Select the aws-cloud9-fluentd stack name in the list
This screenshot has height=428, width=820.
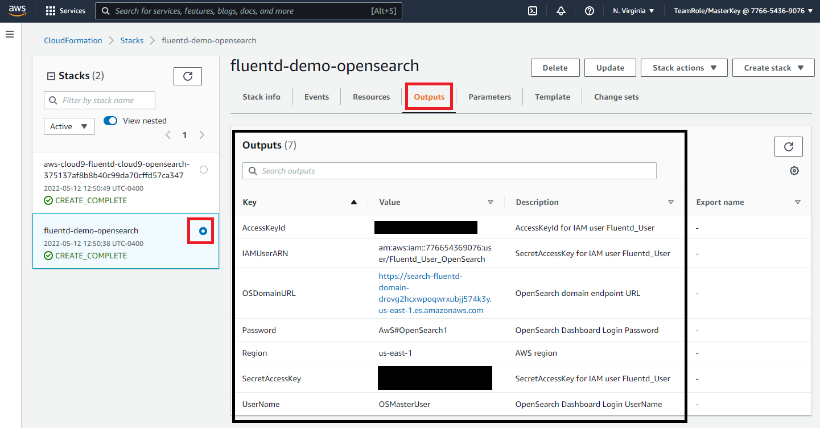coord(117,170)
